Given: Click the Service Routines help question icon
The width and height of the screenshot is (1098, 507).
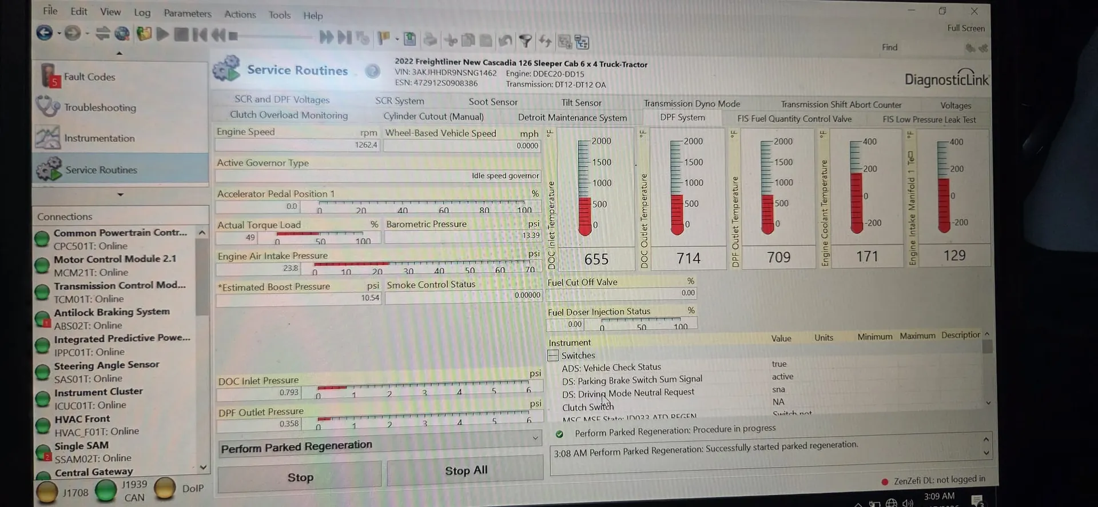Looking at the screenshot, I should point(372,71).
